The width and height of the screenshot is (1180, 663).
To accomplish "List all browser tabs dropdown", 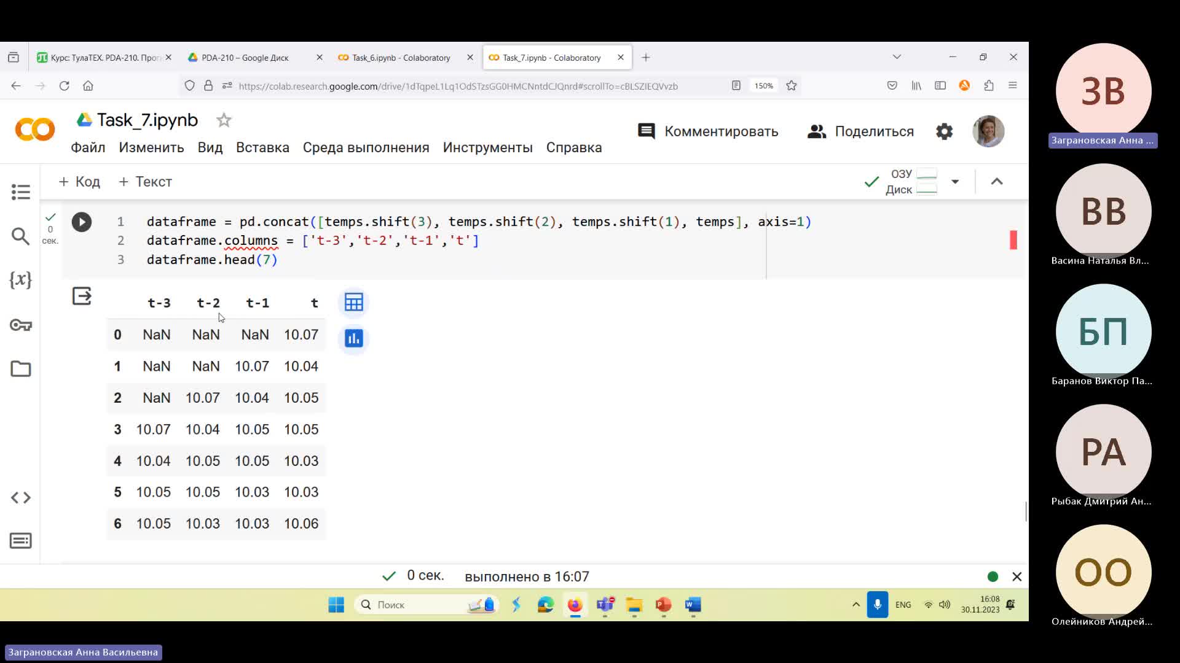I will pyautogui.click(x=897, y=57).
